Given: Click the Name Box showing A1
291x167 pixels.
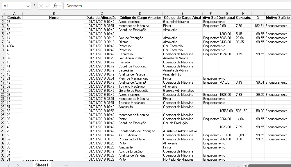Looking at the screenshot, I should coord(14,6).
